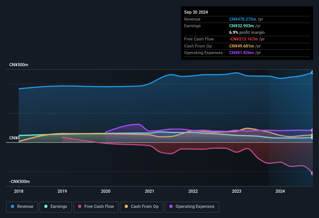Viewport: 319px width, 218px height.
Task: Toggle the Operating Expenses legend button
Action: (x=192, y=207)
